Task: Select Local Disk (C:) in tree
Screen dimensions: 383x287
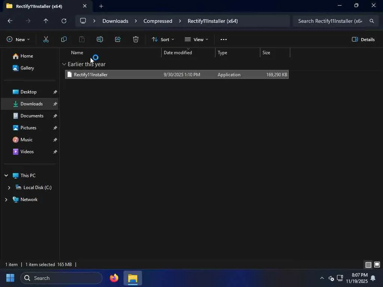Action: pos(37,188)
